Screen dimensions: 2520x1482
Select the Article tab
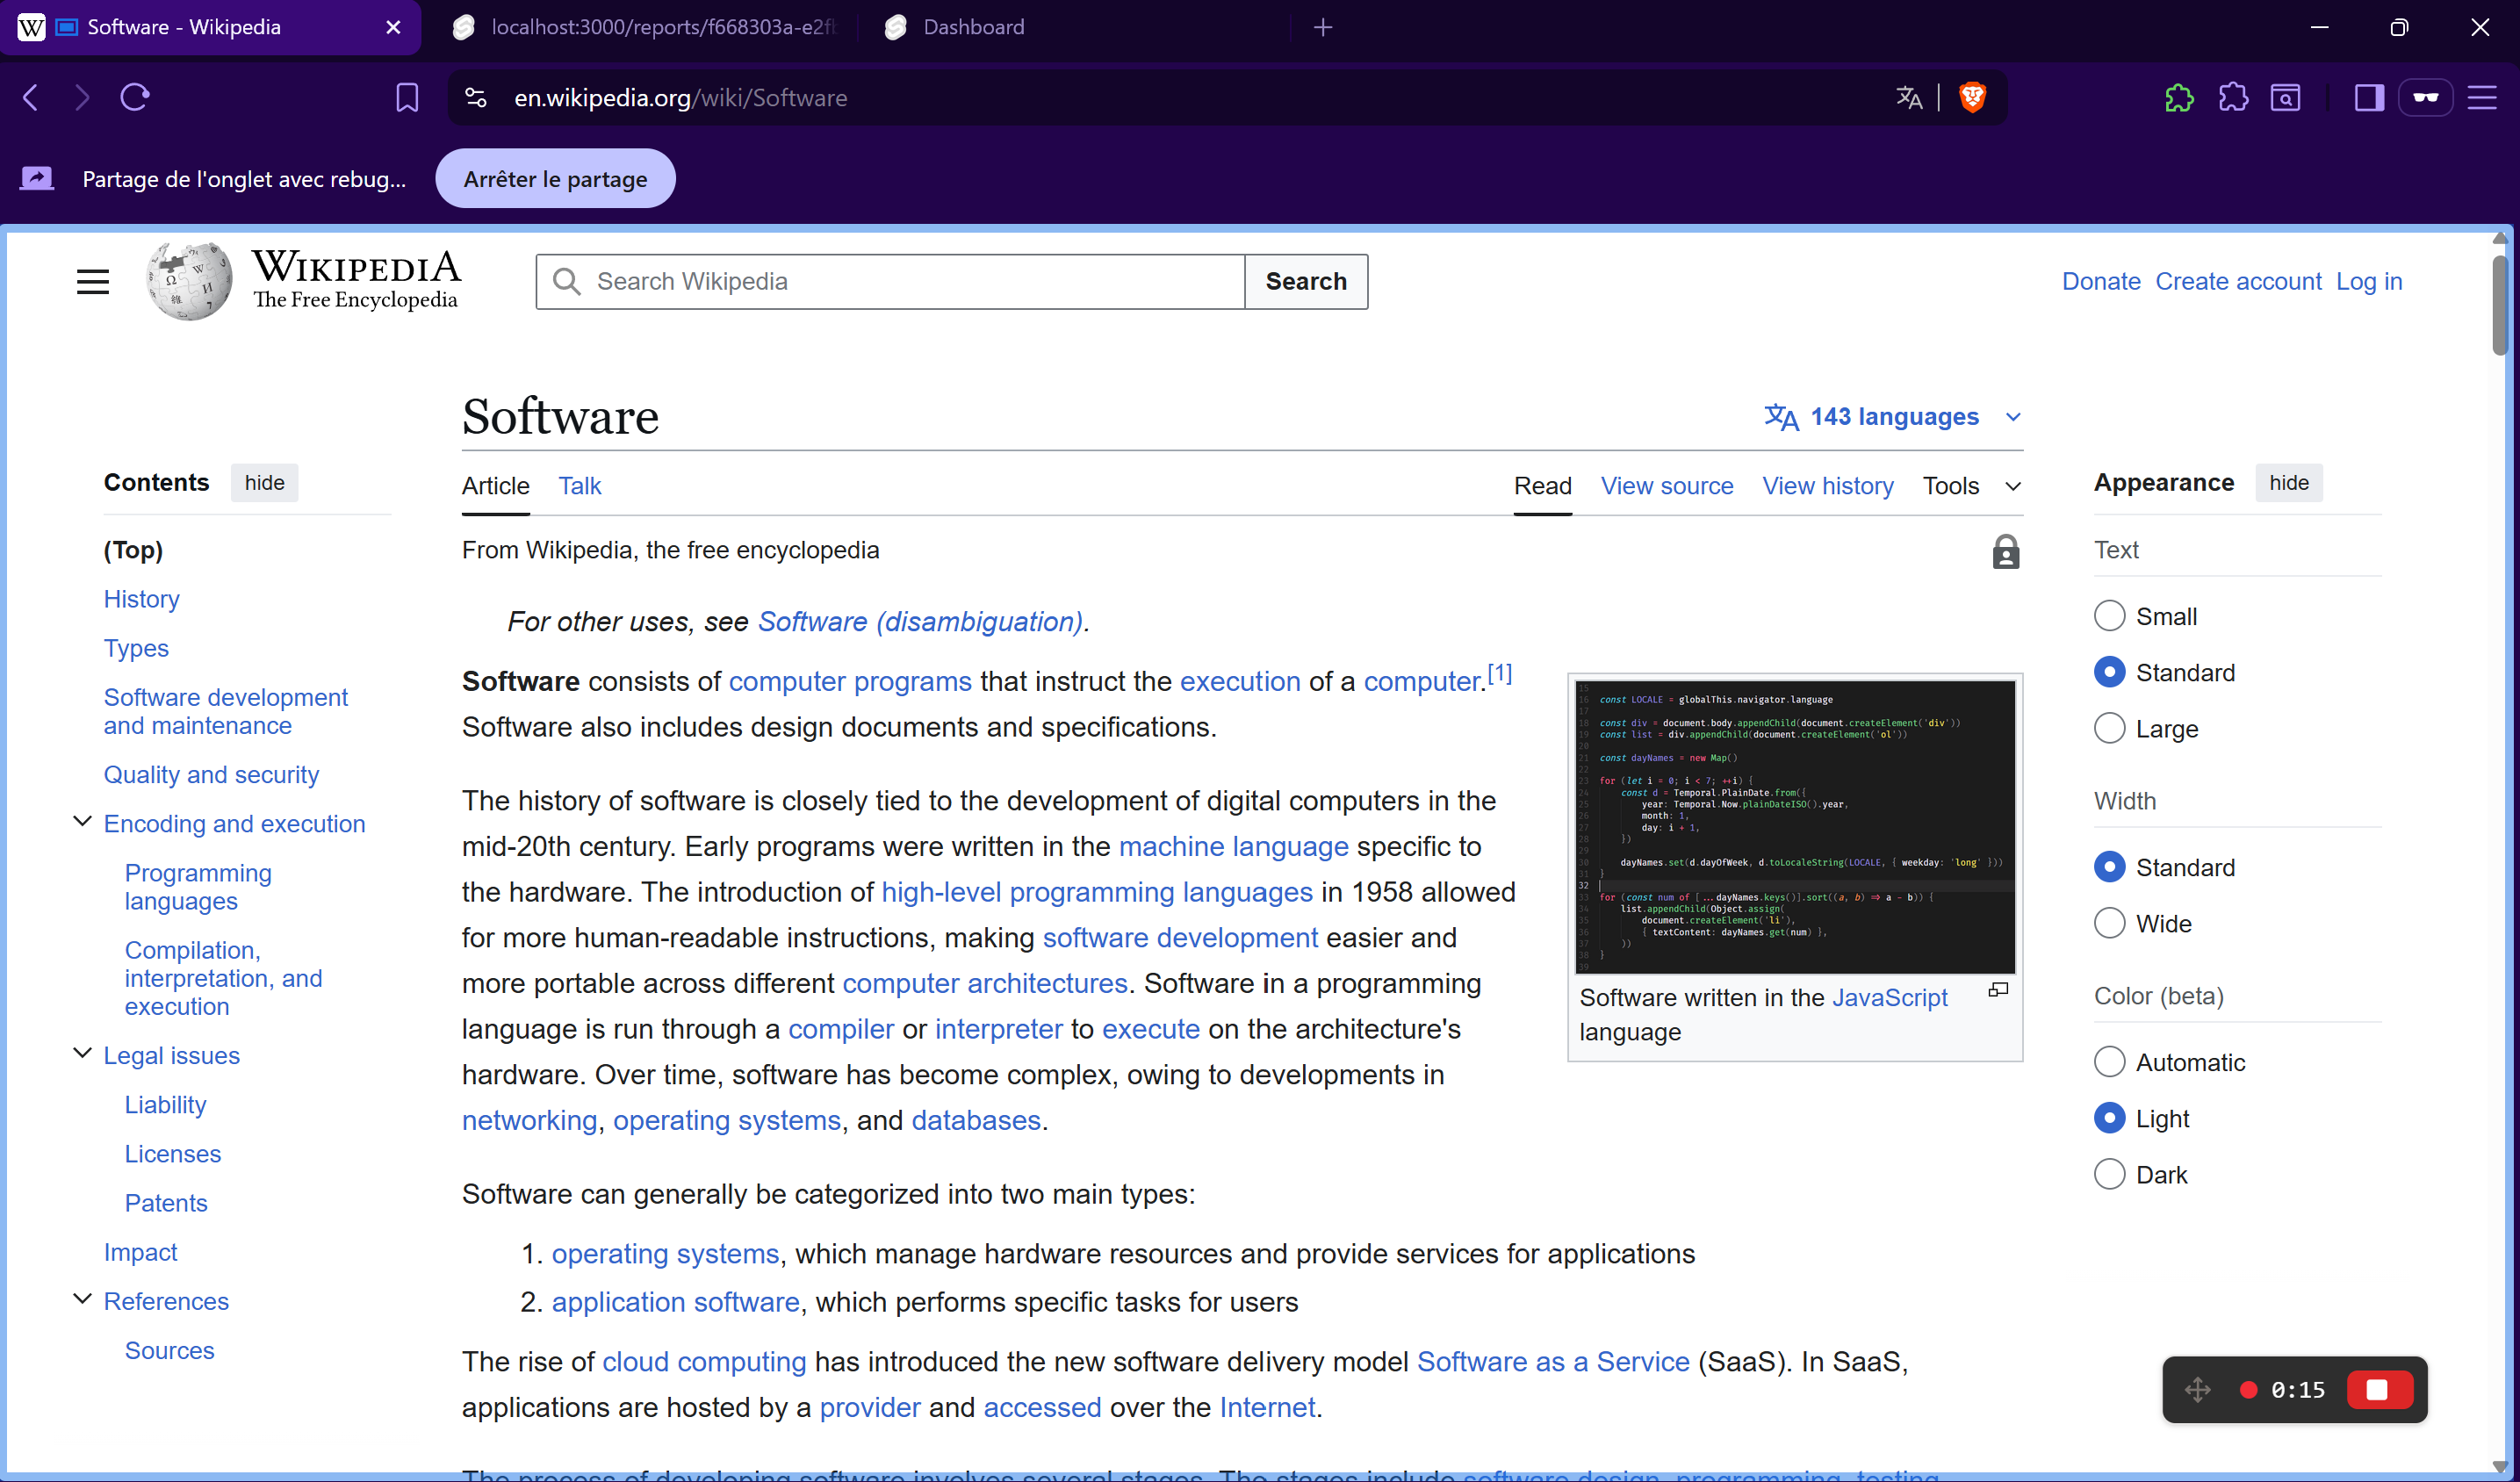pyautogui.click(x=495, y=486)
